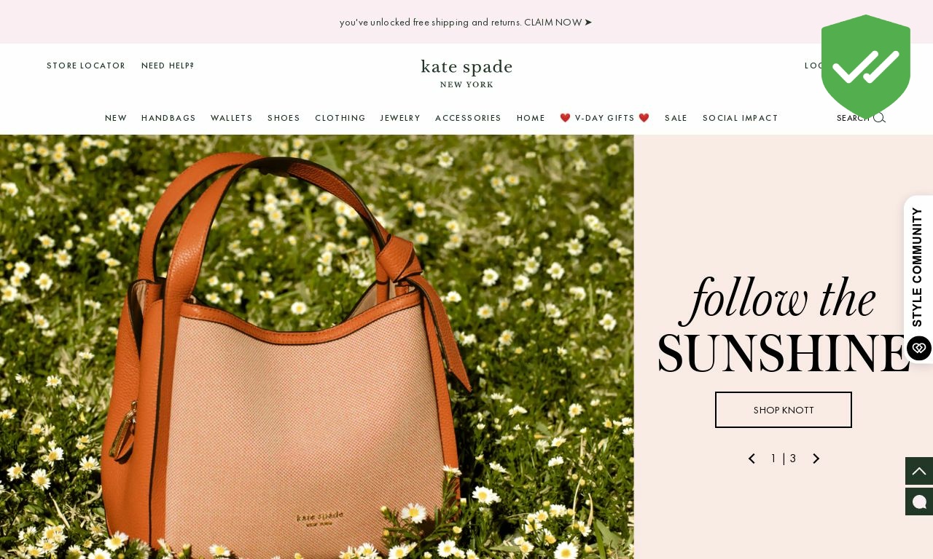Screen dimensions: 933x559
Task: Expand the Accessories navigation menu
Action: point(468,118)
